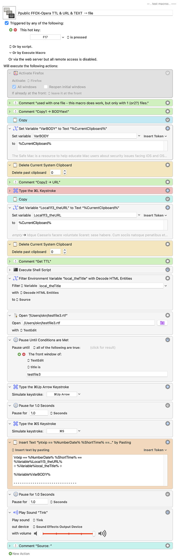Click the X variable icon on Set Variable VarBODY
This screenshot has width=179, height=558.
click(16, 128)
